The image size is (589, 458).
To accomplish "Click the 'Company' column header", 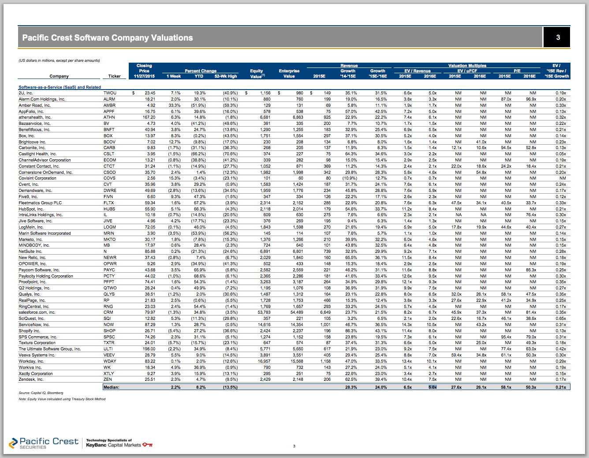I will 59,76.
